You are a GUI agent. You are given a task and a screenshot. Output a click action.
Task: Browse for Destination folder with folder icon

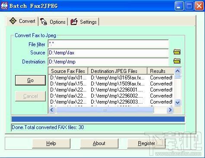[x=177, y=61]
